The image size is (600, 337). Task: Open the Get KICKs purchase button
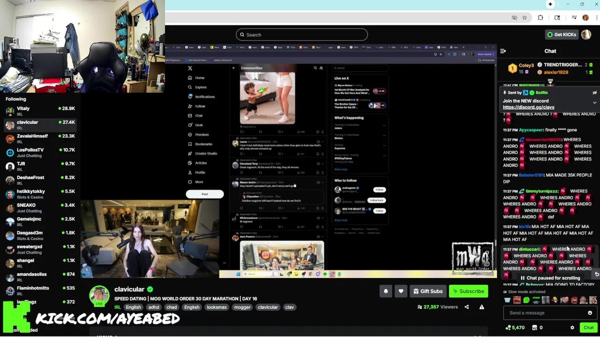(x=562, y=35)
